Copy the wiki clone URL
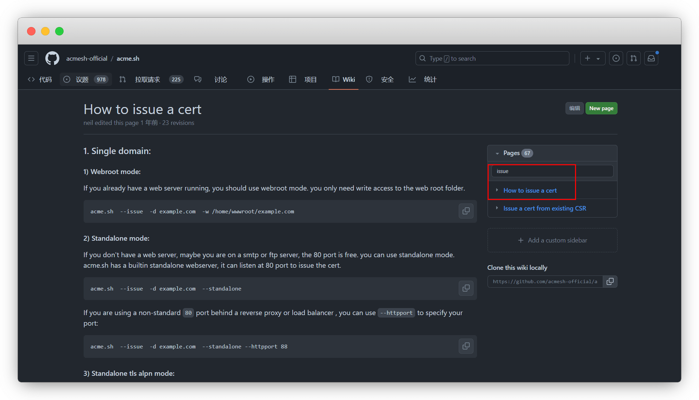The width and height of the screenshot is (699, 400). [610, 281]
